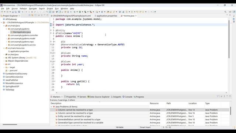Close the *Anime.java editor tab
The width and height of the screenshot is (236, 133).
pos(136,16)
